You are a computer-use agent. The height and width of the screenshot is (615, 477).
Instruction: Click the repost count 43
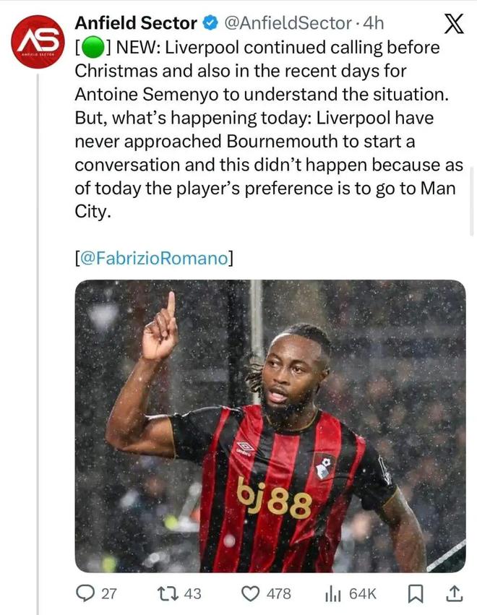(x=193, y=594)
